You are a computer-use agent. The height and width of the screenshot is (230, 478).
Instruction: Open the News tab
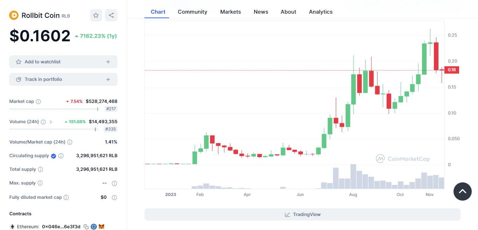coord(261,12)
